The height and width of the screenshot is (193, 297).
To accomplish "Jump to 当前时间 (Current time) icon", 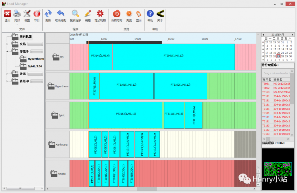I will [x=117, y=14].
